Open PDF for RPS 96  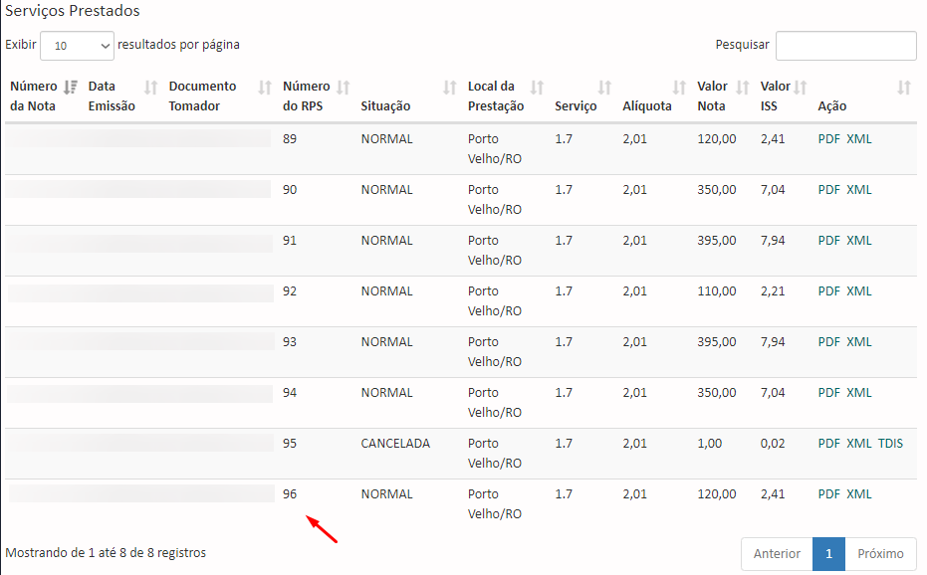tap(828, 494)
